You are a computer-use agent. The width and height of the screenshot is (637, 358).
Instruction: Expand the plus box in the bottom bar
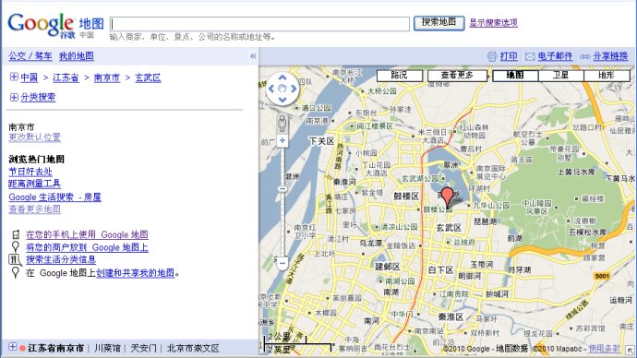coord(13,347)
